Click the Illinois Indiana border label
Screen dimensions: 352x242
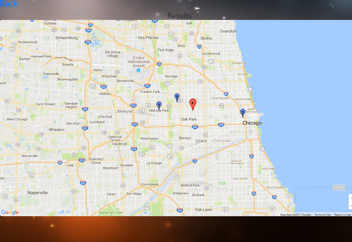tap(339, 188)
